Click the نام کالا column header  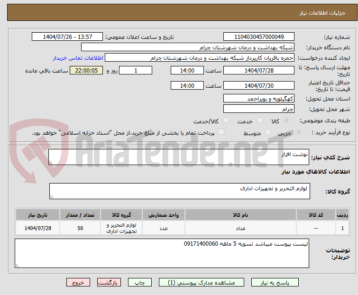[x=241, y=215]
